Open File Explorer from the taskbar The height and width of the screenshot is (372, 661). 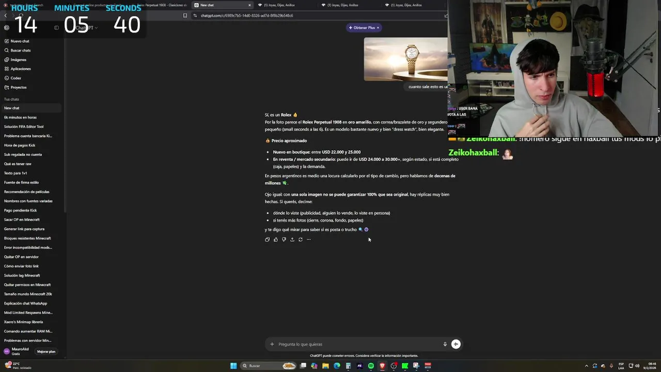(325, 366)
